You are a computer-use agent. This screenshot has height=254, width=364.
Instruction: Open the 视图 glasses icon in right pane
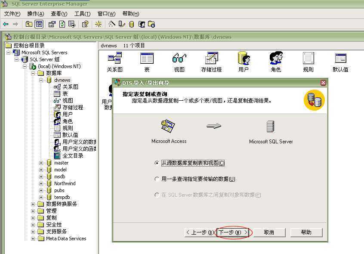179,62
